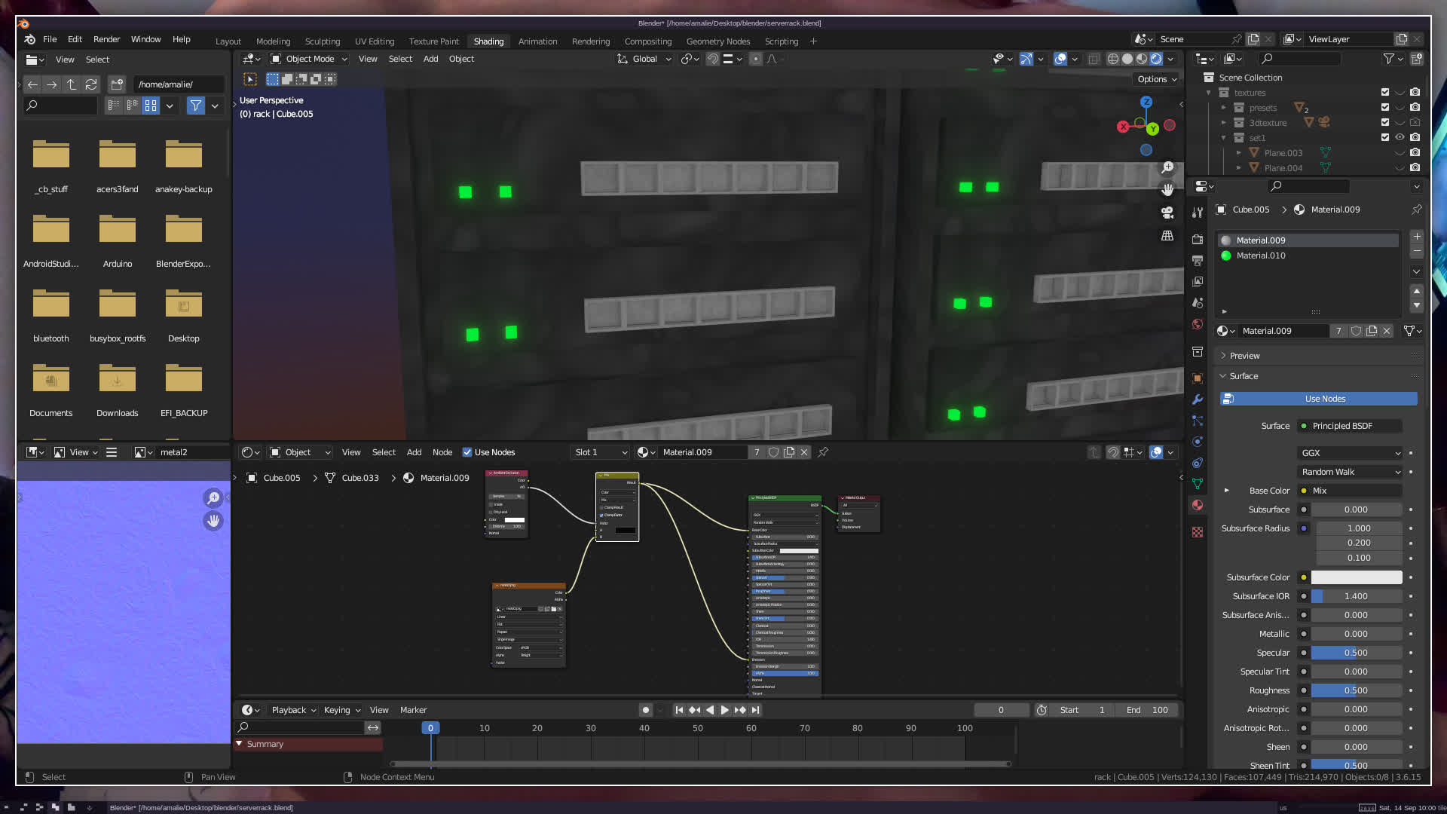Click the Play animation button
This screenshot has width=1447, height=814.
click(x=725, y=710)
